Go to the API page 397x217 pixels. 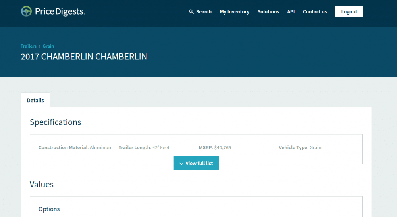[291, 12]
